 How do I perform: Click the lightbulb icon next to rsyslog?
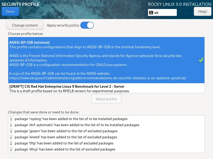[11, 119]
